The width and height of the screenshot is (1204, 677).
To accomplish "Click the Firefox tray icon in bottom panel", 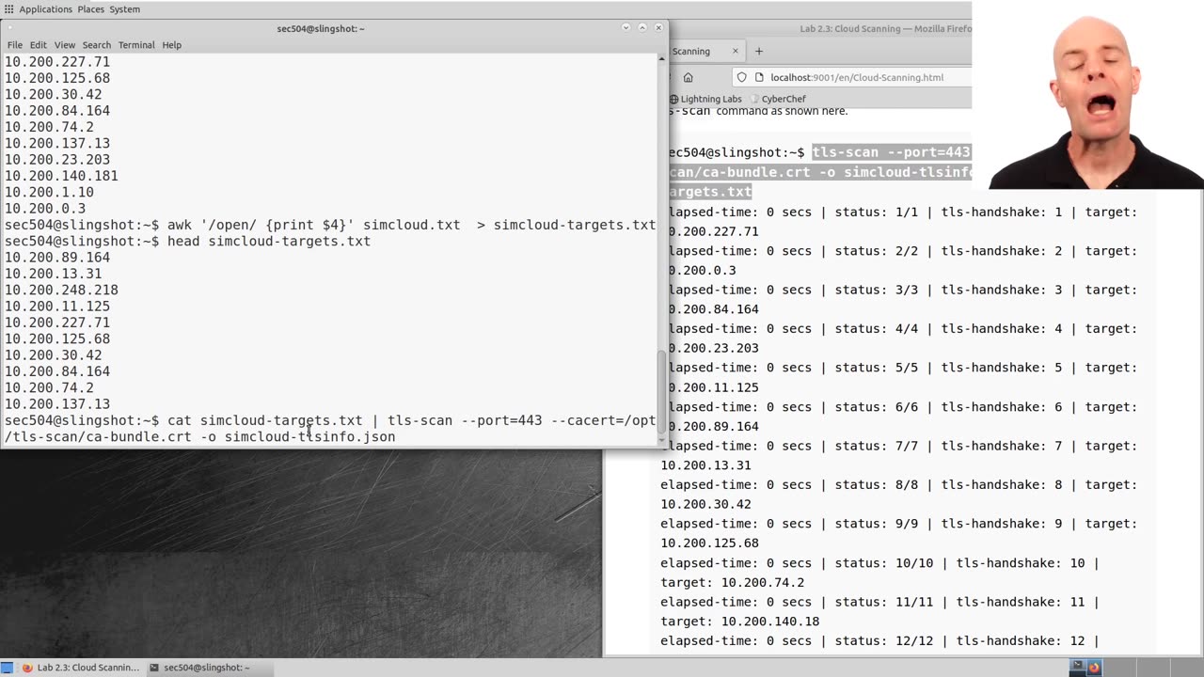I will click(x=1094, y=668).
